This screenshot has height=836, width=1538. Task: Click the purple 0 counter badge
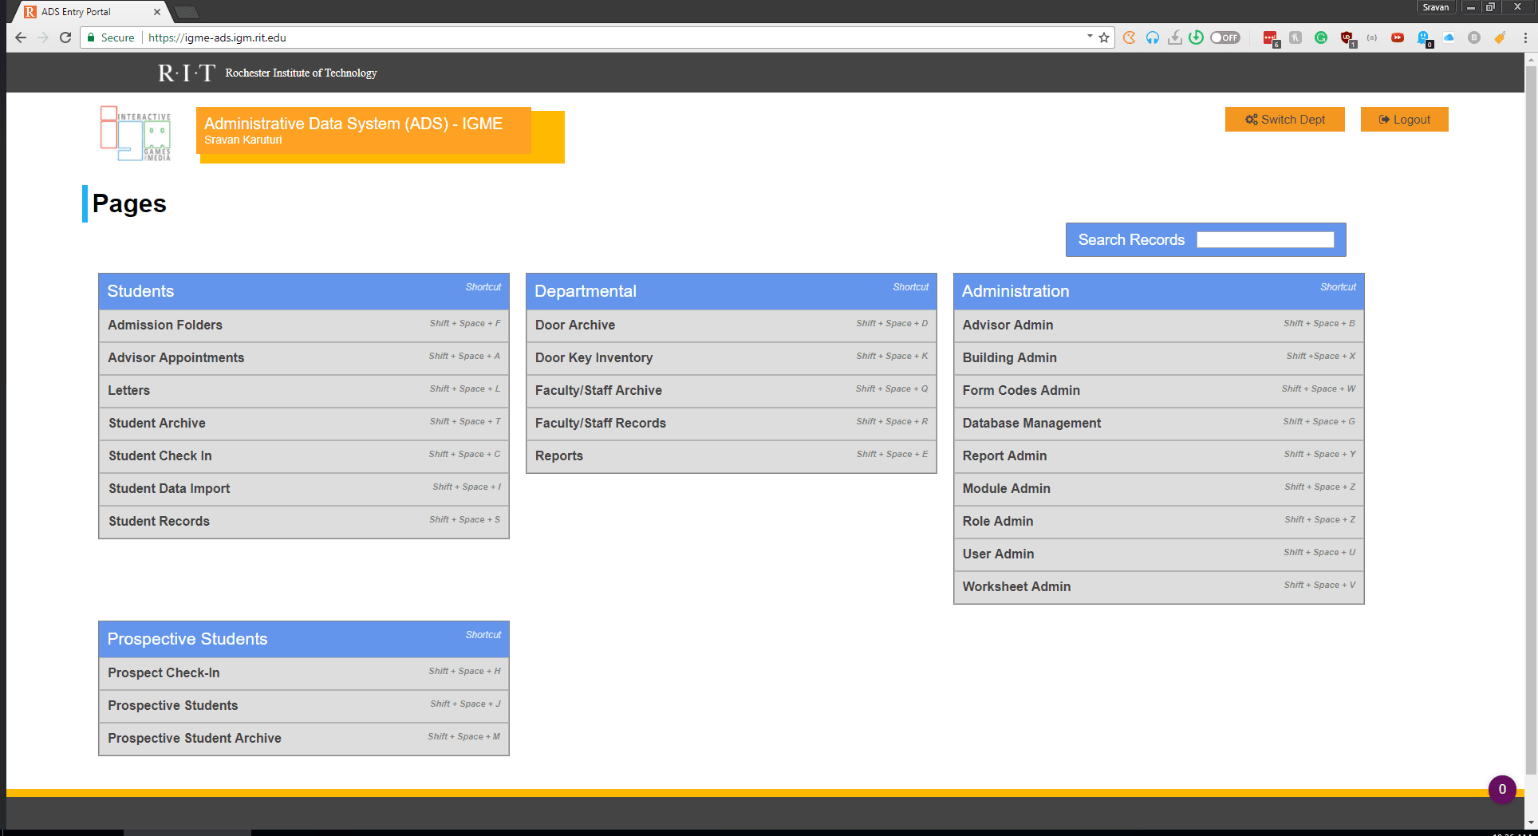1502,790
